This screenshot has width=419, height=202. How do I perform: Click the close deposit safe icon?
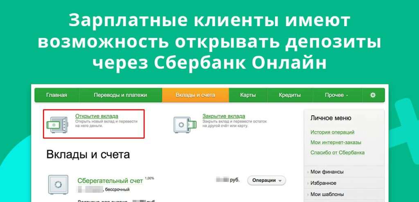coord(184,123)
